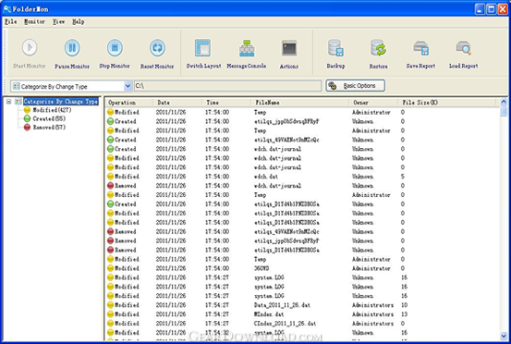Select the Created(55) tree label
Viewport: 511px width, 344px height.
49,118
